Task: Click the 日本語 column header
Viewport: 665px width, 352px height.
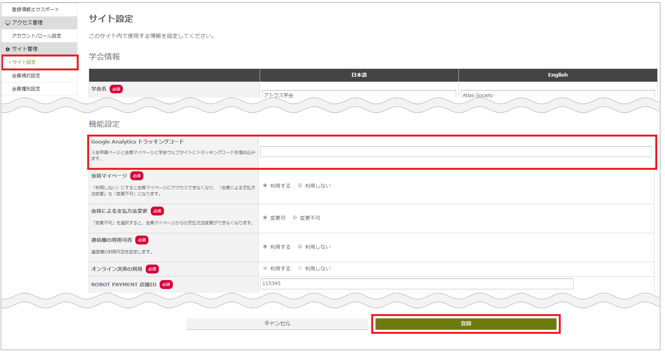Action: click(359, 75)
